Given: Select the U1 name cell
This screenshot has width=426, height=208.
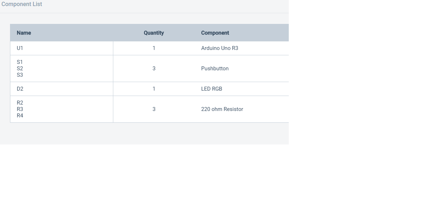Looking at the screenshot, I should [x=20, y=48].
